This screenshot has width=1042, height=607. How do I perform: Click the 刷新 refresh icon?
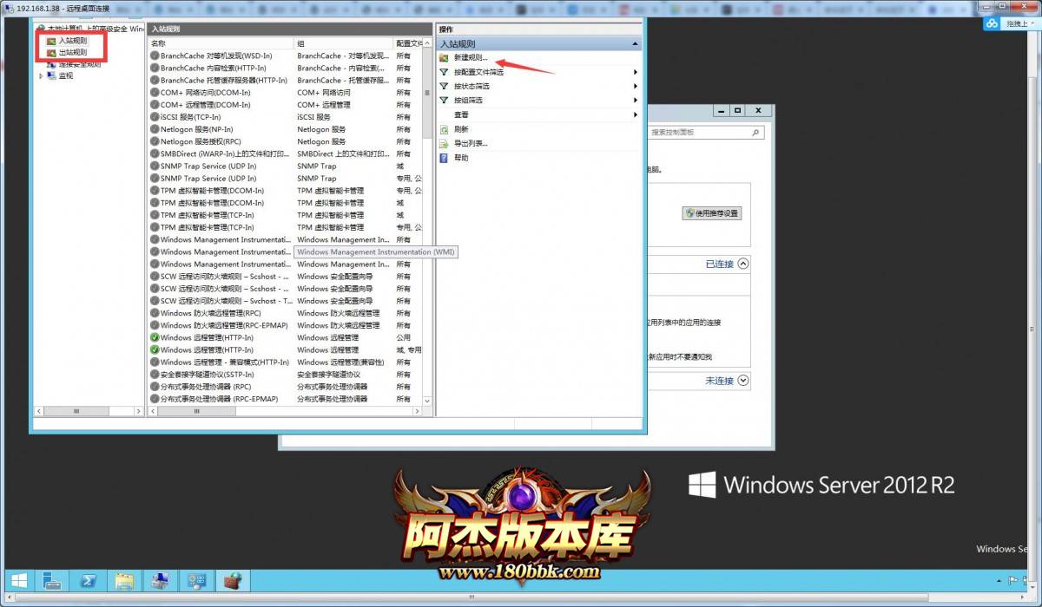tap(444, 129)
